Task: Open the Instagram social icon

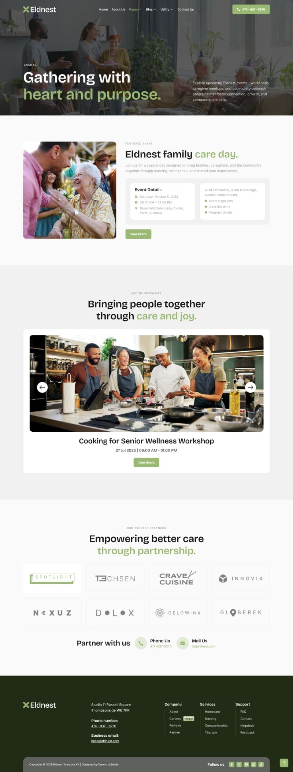Action: [x=253, y=764]
